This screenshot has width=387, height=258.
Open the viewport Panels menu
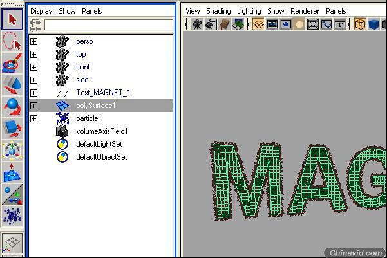point(335,11)
